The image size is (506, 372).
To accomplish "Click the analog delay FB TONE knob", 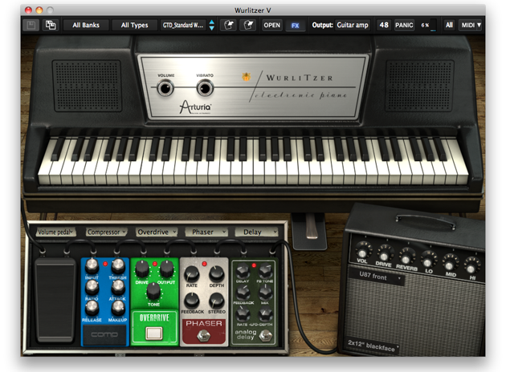I will pyautogui.click(x=265, y=271).
